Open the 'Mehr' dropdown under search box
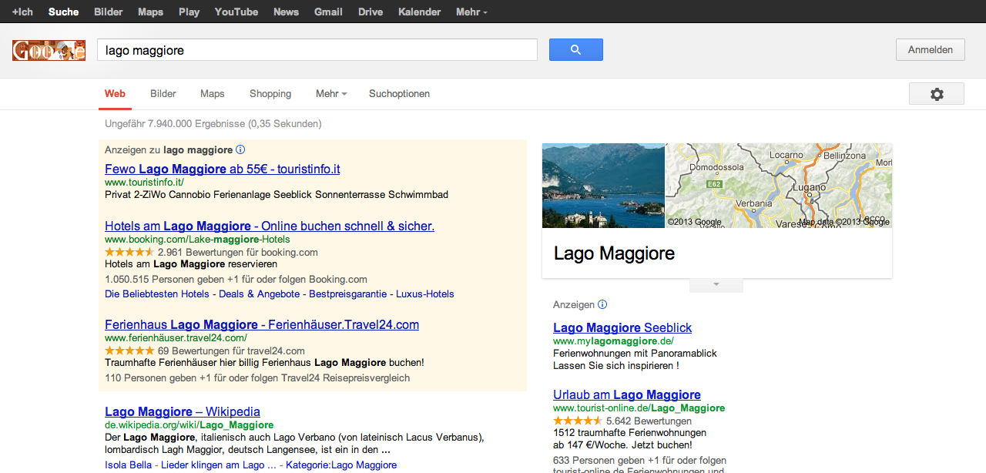The width and height of the screenshot is (986, 473). point(330,94)
